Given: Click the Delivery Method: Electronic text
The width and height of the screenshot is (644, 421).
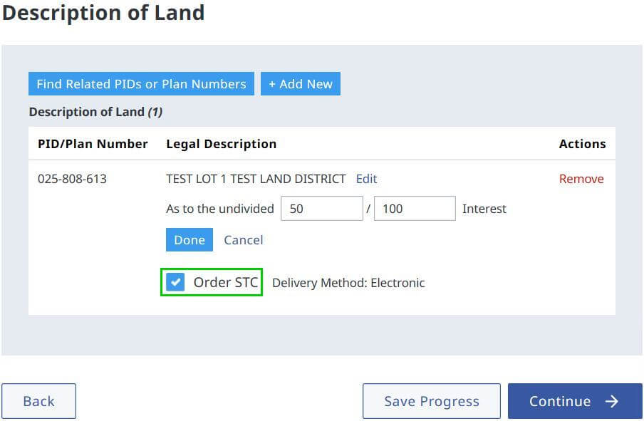Looking at the screenshot, I should tap(348, 283).
